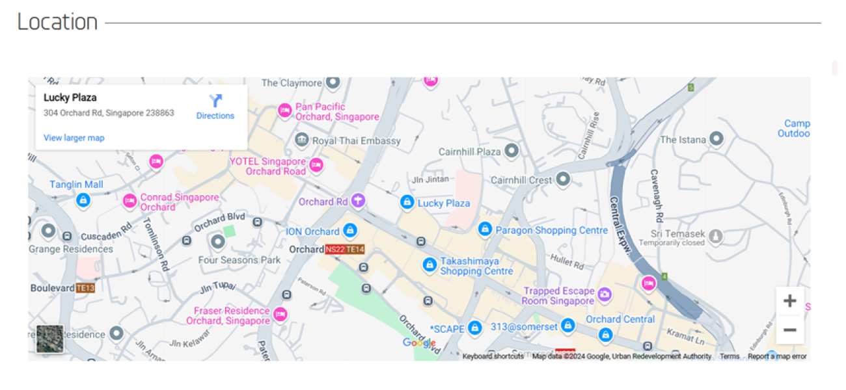Click The Claymore location pin
This screenshot has width=846, height=390.
[333, 83]
